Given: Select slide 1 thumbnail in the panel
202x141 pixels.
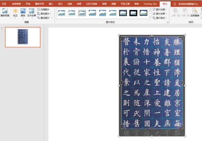Looking at the screenshot, I should pyautogui.click(x=23, y=37).
